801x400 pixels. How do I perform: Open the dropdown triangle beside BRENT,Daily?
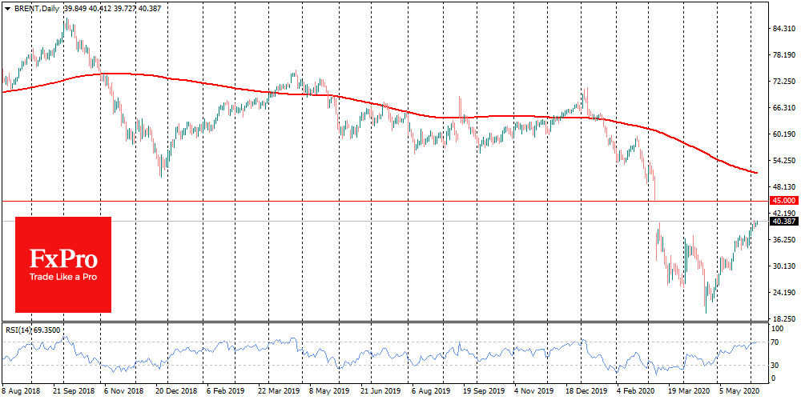[6, 7]
